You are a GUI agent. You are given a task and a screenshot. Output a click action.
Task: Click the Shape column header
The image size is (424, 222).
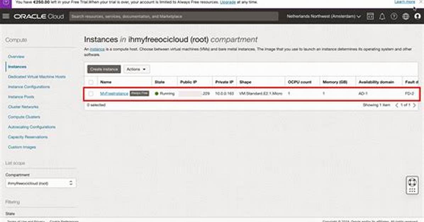(x=245, y=82)
